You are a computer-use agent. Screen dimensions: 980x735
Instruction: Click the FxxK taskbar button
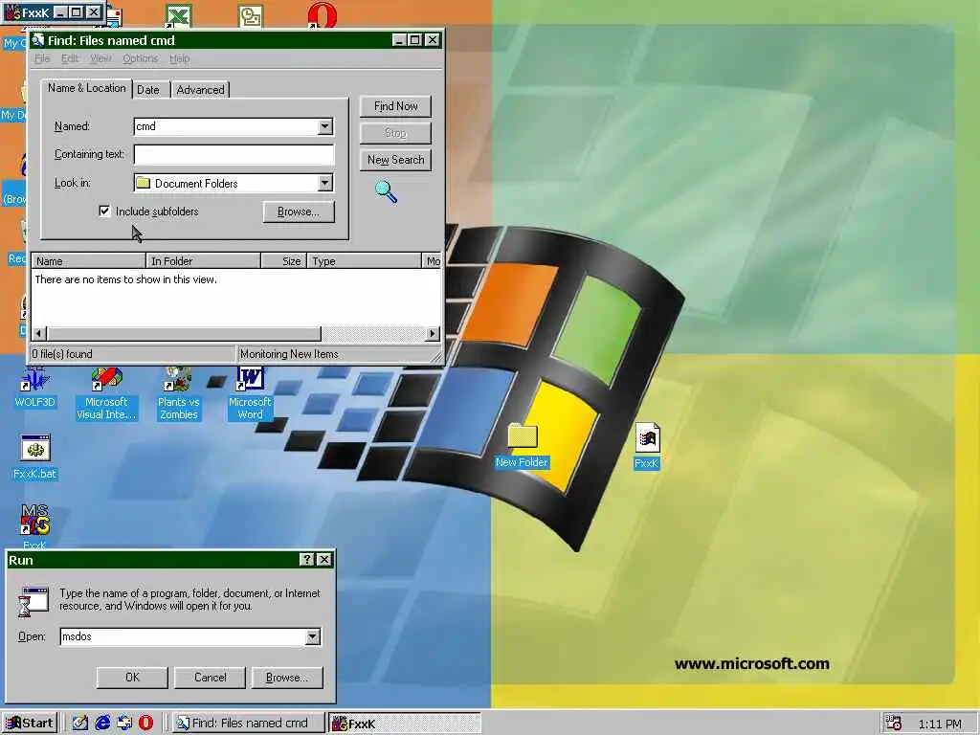click(x=405, y=724)
